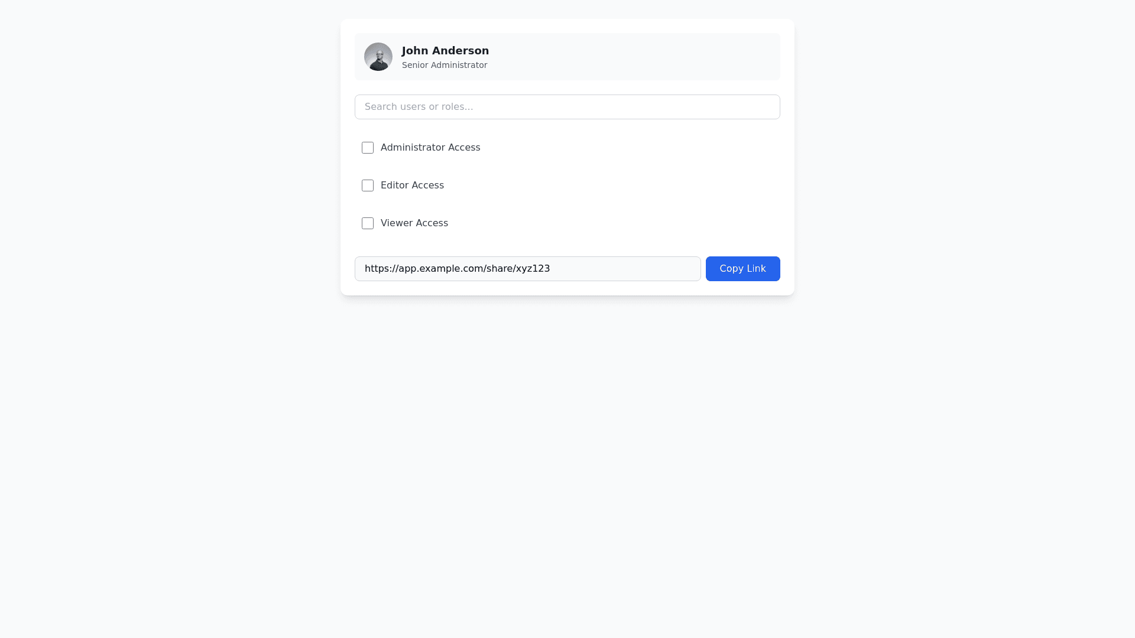The height and width of the screenshot is (638, 1135).
Task: Enable the Administrator Access checkbox
Action: [368, 148]
